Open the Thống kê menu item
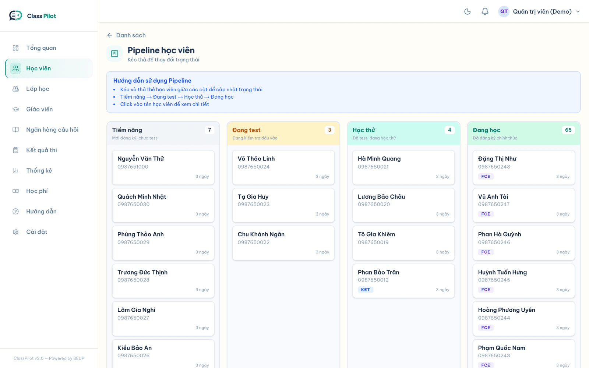589x368 pixels. 49,170
